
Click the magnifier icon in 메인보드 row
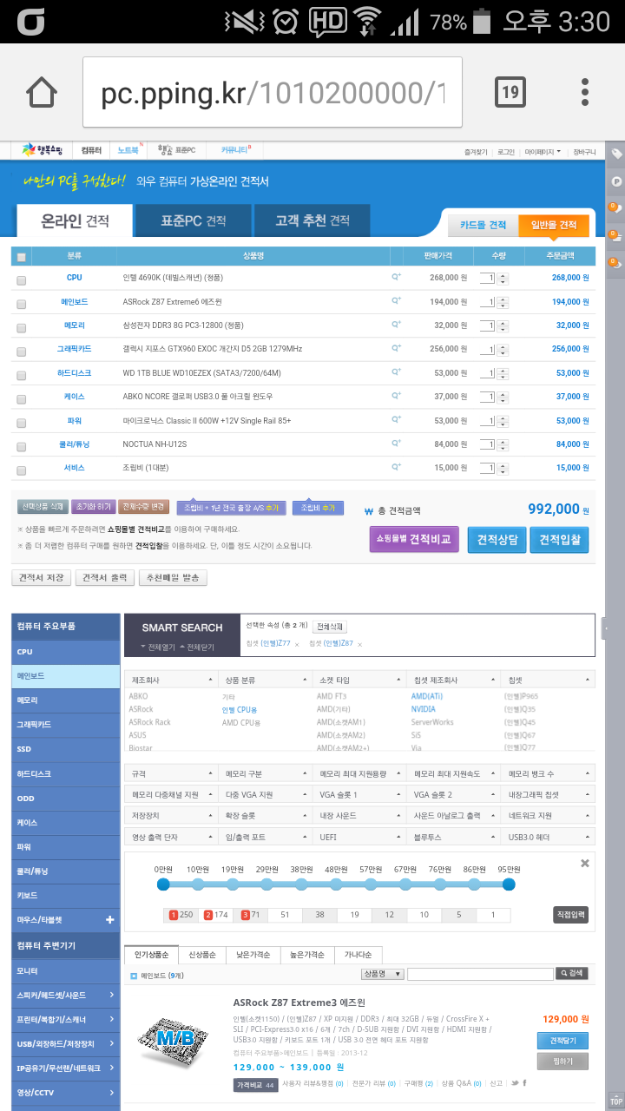pos(397,300)
